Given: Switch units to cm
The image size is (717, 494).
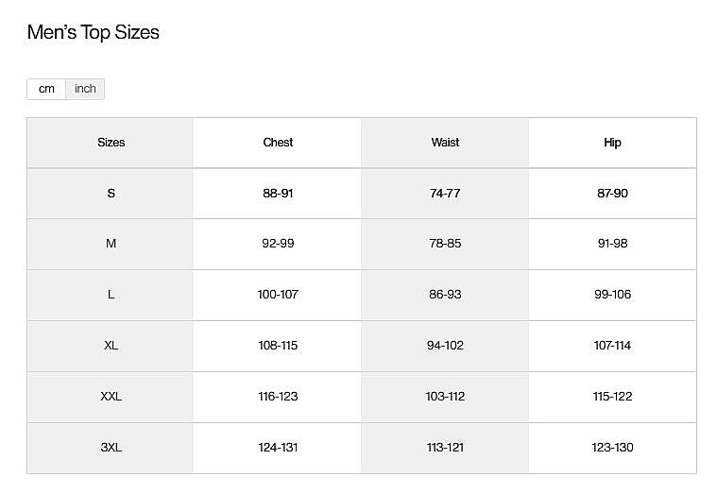Looking at the screenshot, I should [x=46, y=89].
